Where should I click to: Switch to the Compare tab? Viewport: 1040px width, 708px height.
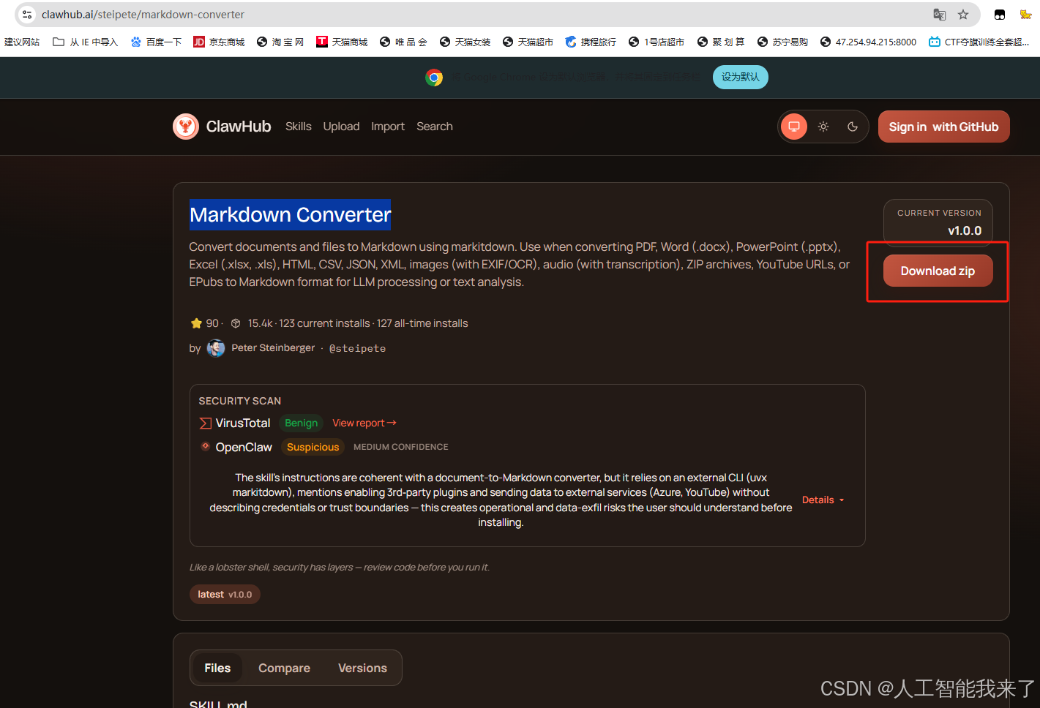(x=285, y=669)
